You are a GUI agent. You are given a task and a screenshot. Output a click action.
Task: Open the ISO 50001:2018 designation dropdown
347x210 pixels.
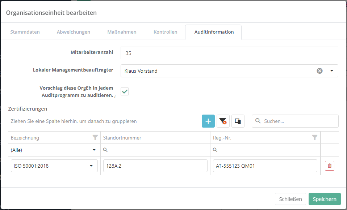(91, 166)
